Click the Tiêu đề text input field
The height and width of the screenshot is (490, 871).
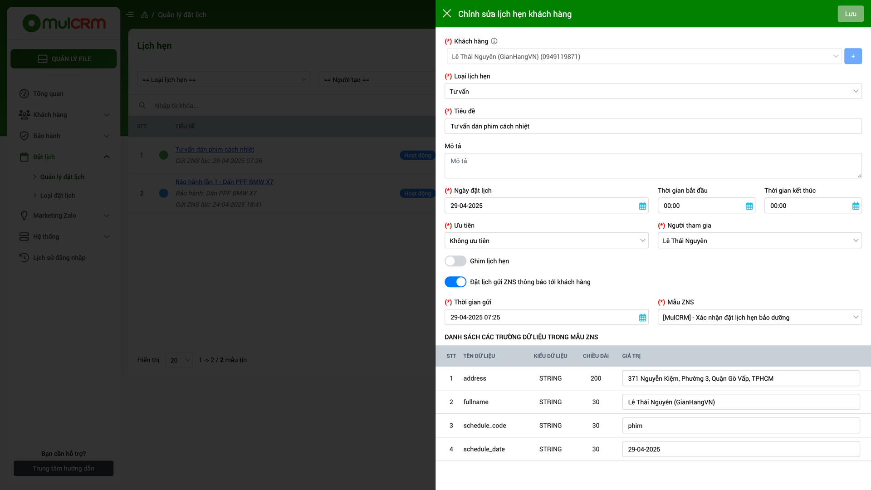pyautogui.click(x=653, y=126)
